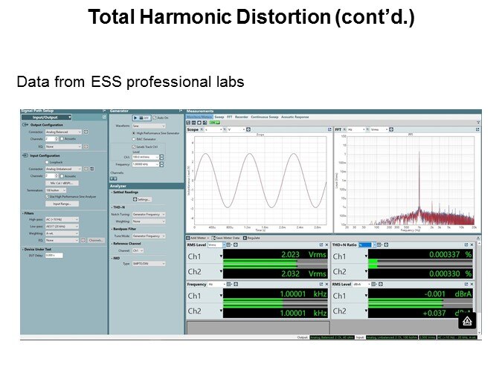
Task: Click the Input Range button
Action: 61,203
